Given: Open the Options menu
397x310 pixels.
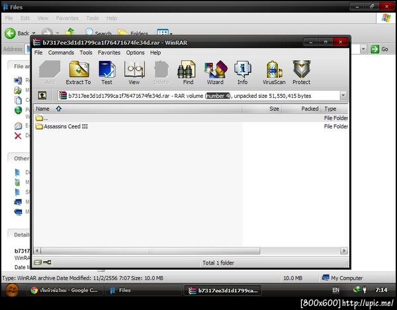Looking at the screenshot, I should coord(135,53).
